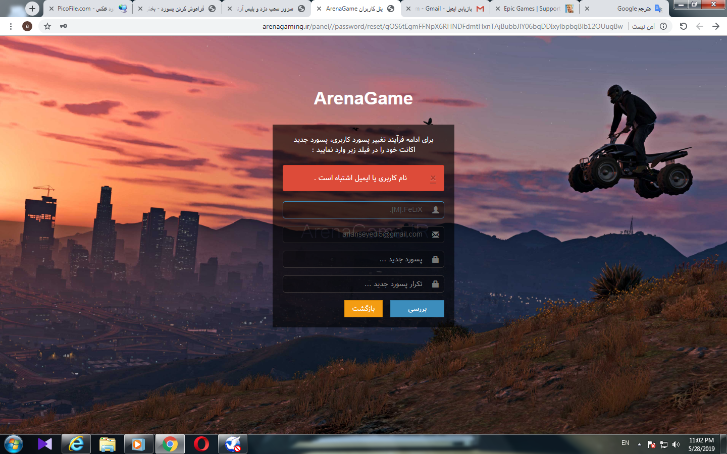
Task: Open the volume control in the tray
Action: [x=676, y=444]
